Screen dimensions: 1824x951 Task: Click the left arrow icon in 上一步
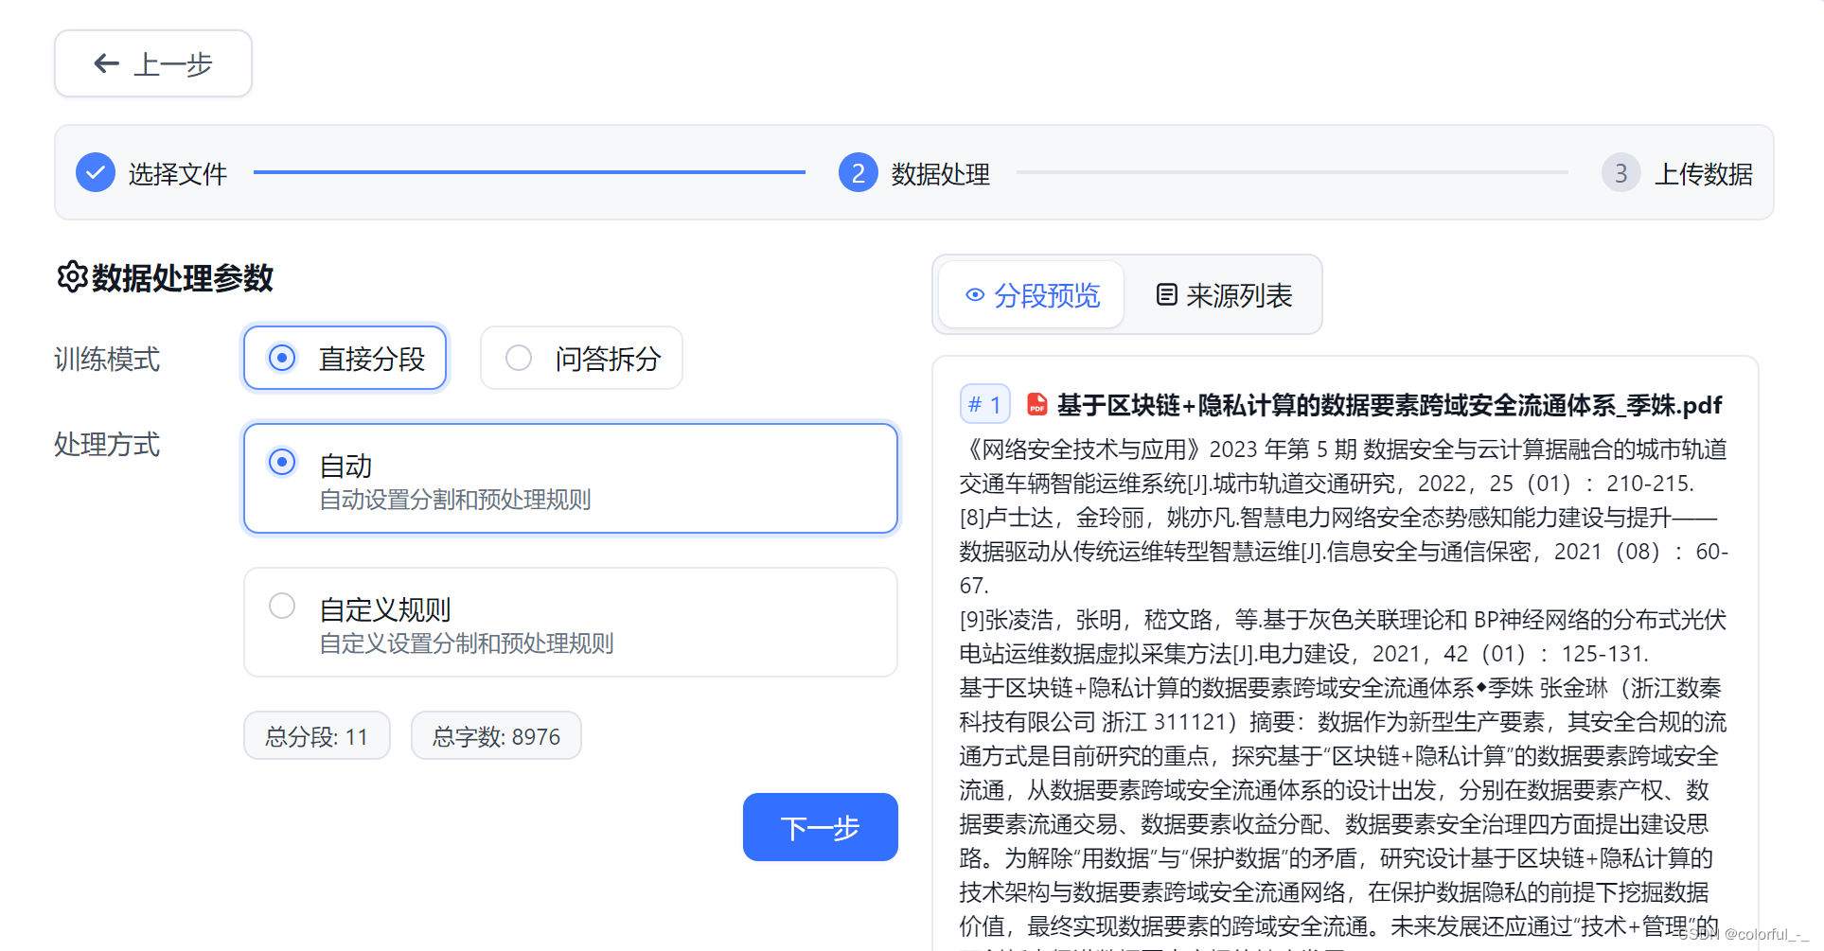[x=106, y=63]
